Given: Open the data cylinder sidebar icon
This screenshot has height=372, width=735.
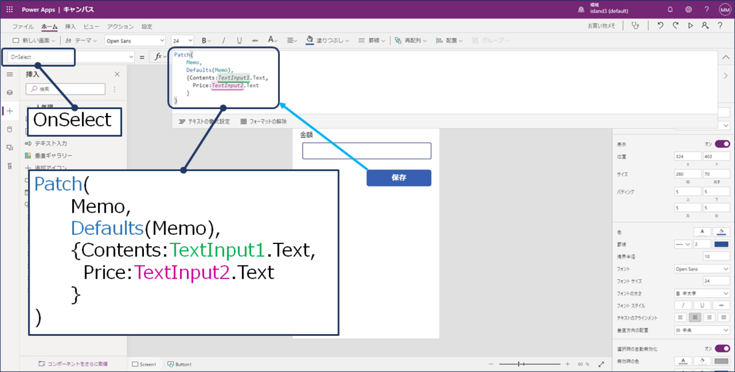Looking at the screenshot, I should (x=9, y=129).
